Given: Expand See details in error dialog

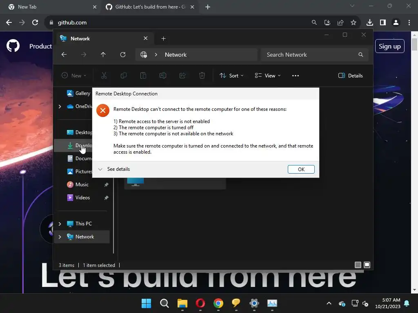Looking at the screenshot, I should point(114,169).
